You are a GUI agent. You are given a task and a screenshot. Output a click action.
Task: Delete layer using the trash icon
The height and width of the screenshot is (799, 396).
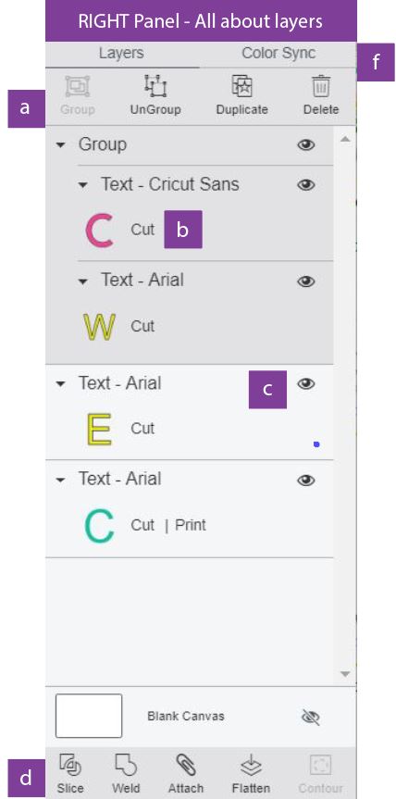coord(321,87)
